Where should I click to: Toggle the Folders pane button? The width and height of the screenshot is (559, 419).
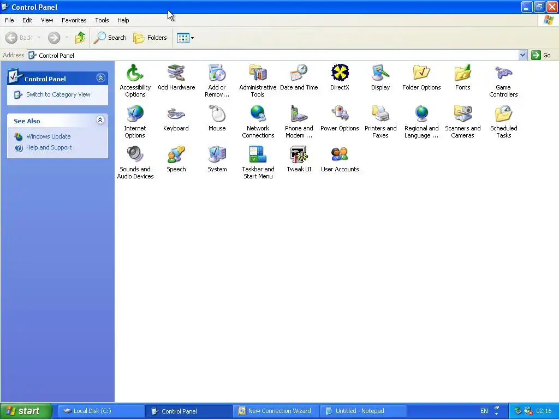pyautogui.click(x=150, y=38)
